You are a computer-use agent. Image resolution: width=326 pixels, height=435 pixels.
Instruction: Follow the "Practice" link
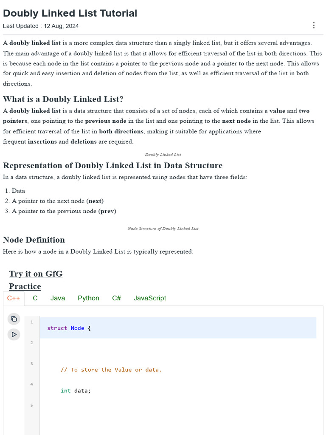pyautogui.click(x=25, y=286)
